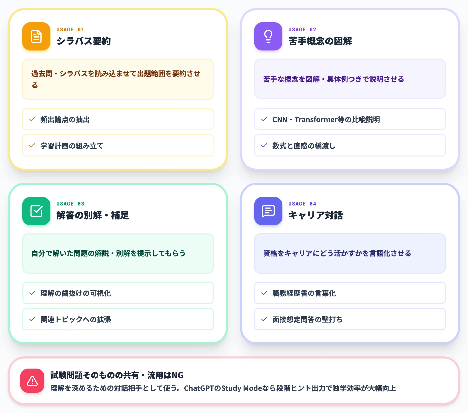Select the 学習計画の組み立て list item
468x413 pixels.
point(118,145)
